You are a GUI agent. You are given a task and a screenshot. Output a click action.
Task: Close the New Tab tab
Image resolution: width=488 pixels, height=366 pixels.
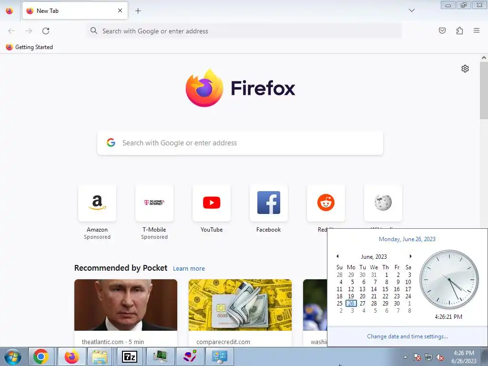click(x=120, y=10)
